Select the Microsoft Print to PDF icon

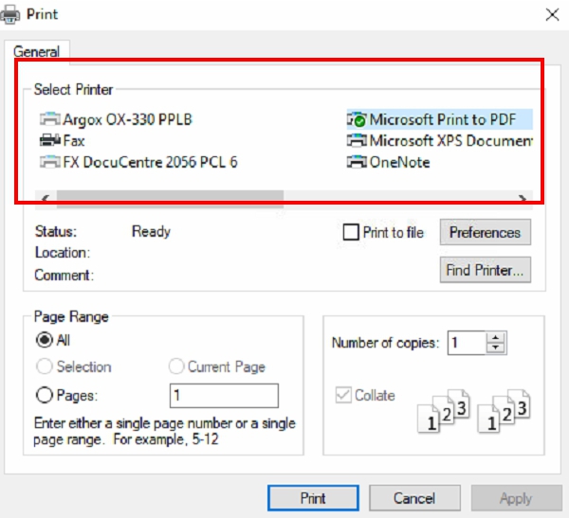[358, 119]
